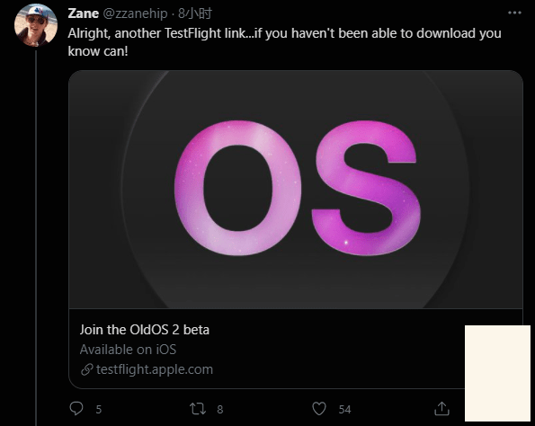The width and height of the screenshot is (535, 426).
Task: Like the tweet with the heart icon
Action: (319, 409)
